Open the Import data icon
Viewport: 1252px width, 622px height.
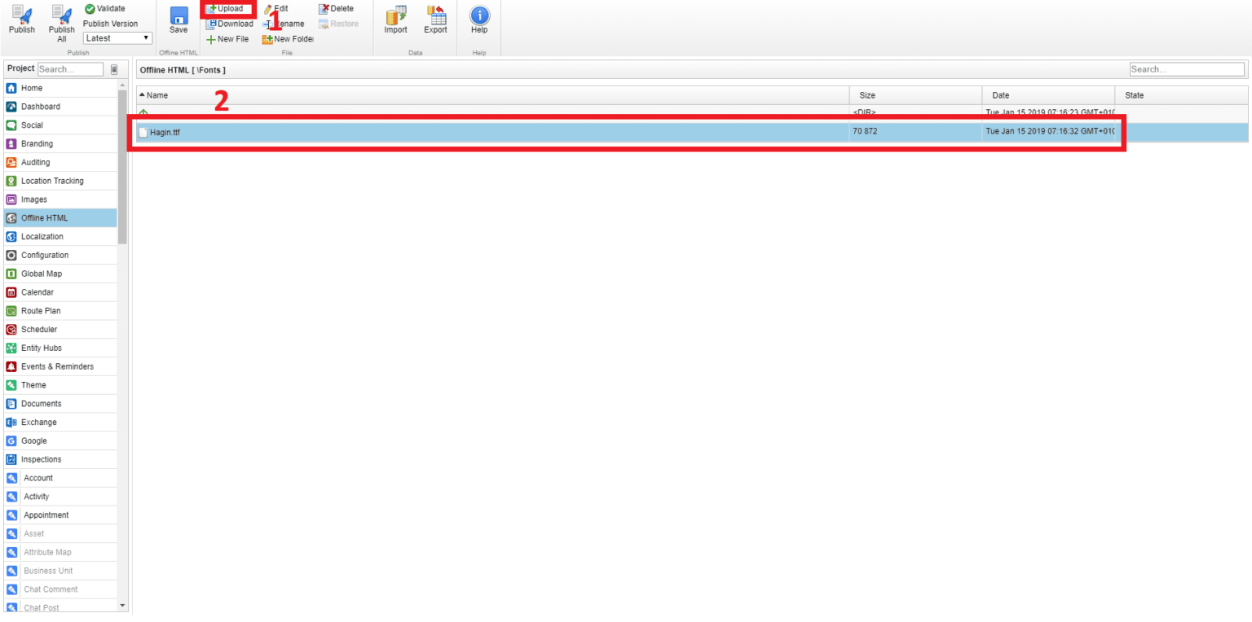click(x=396, y=15)
